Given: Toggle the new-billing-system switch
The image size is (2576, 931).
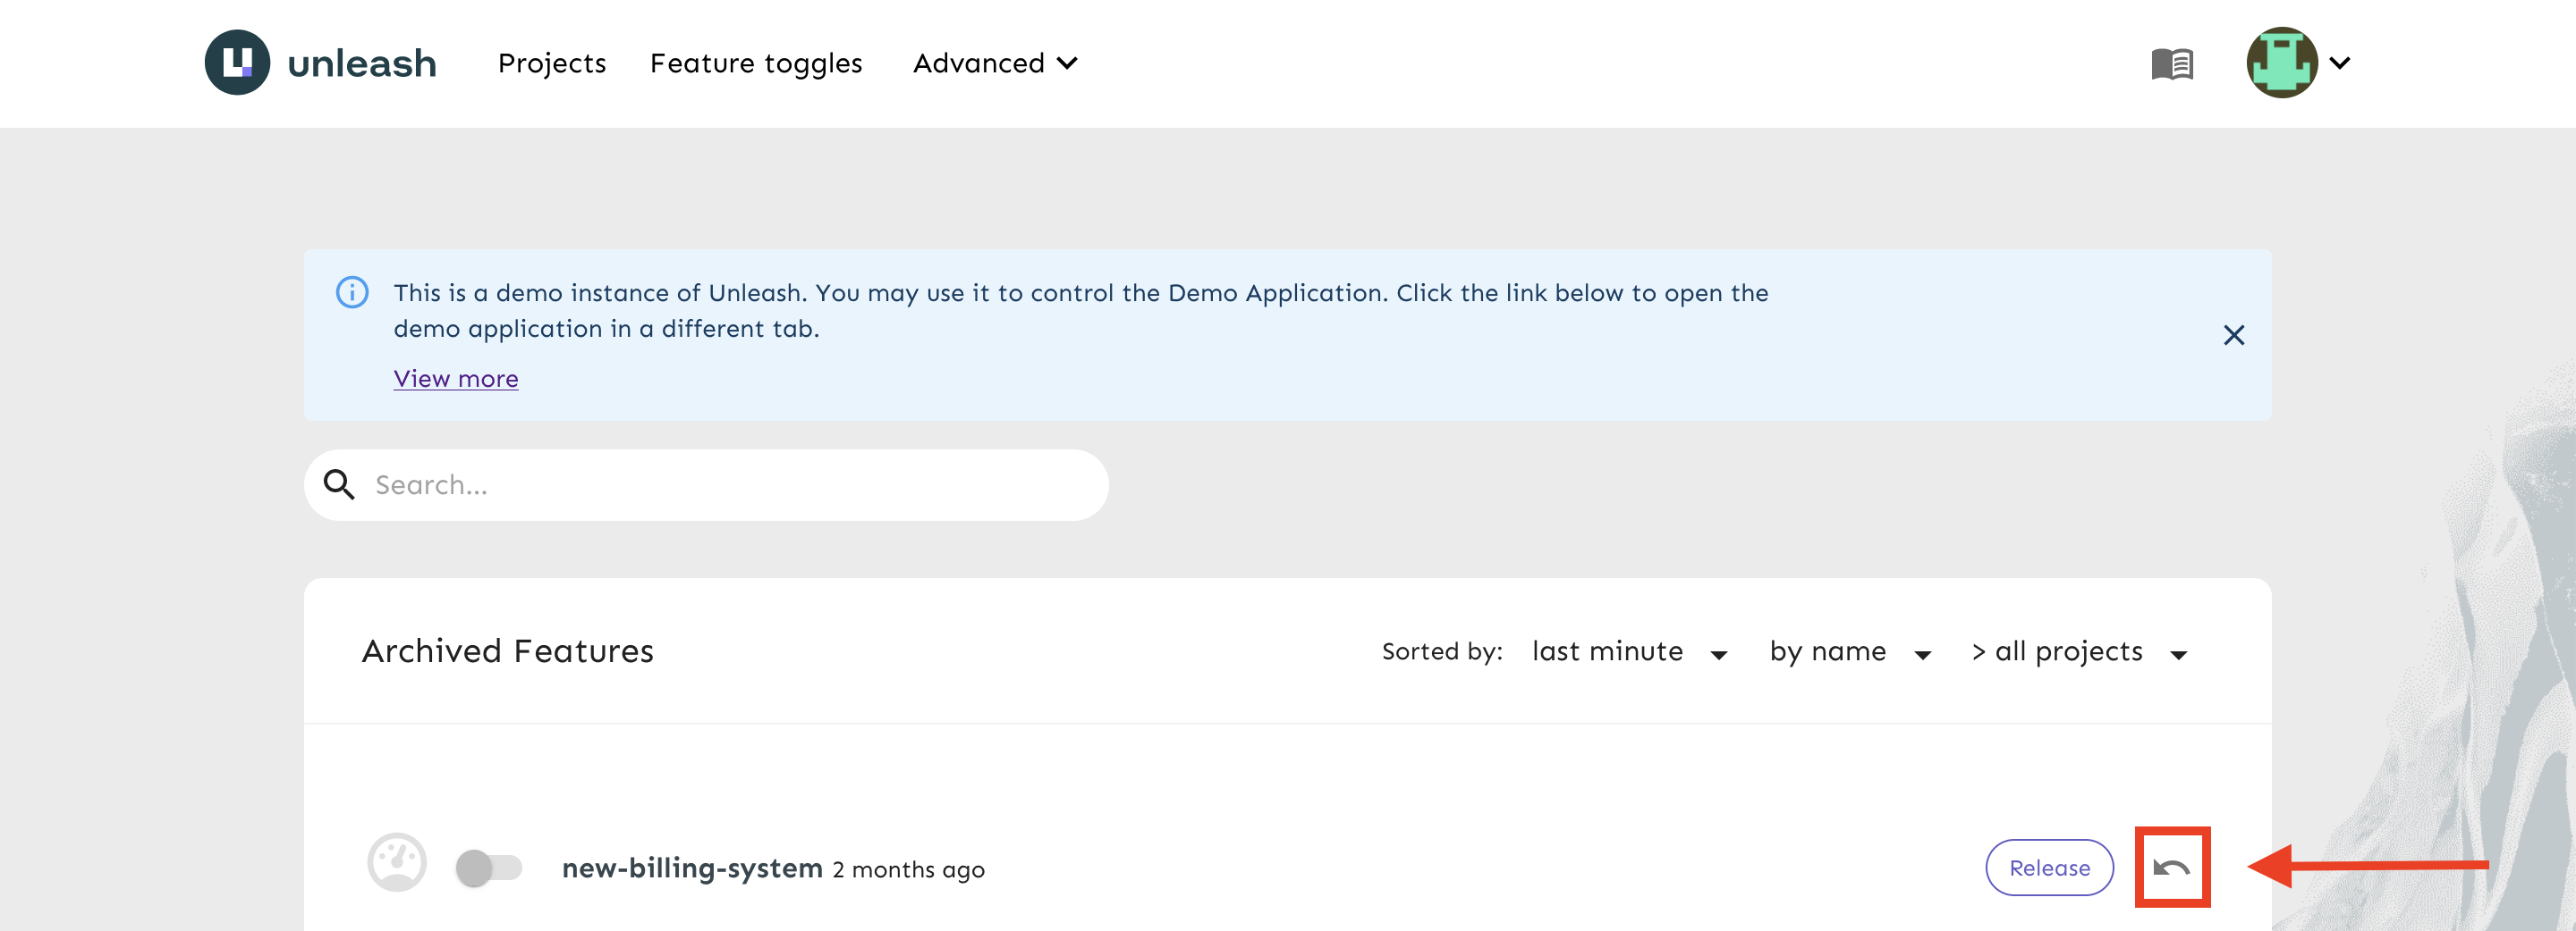Looking at the screenshot, I should pos(489,867).
